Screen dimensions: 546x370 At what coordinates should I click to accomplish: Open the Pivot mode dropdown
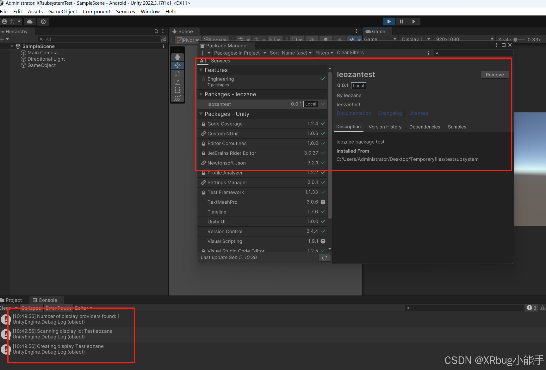click(x=188, y=40)
